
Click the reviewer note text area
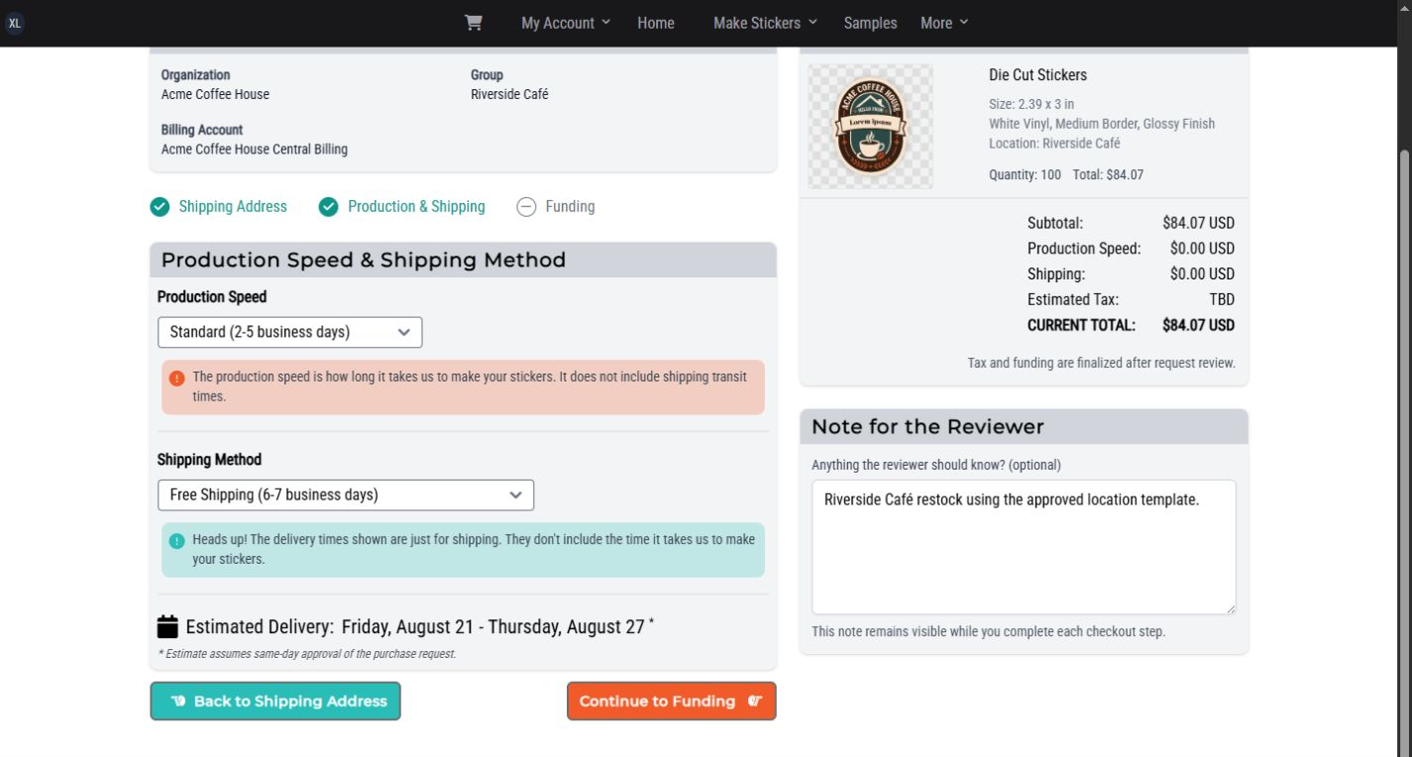click(x=1024, y=547)
